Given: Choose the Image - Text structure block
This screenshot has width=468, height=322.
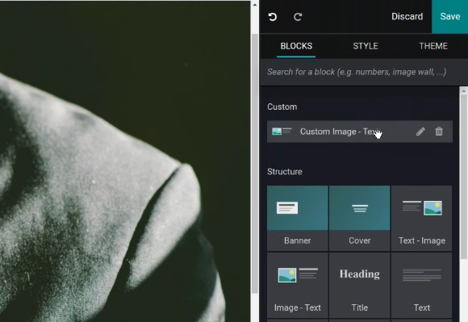Looking at the screenshot, I should click(298, 286).
